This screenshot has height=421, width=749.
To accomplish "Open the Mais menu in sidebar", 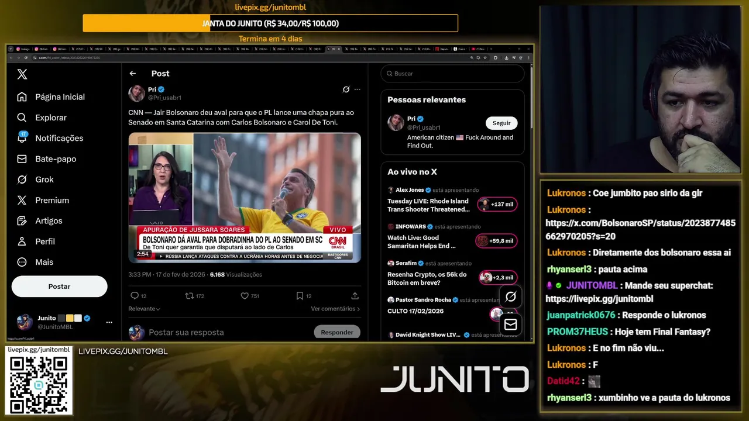I will point(35,262).
